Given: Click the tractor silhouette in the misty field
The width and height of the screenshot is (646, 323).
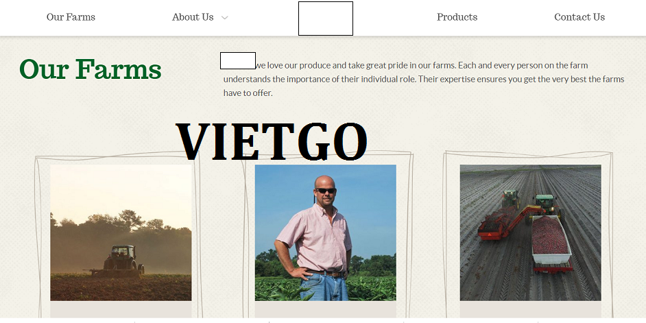Looking at the screenshot, I should (x=119, y=261).
